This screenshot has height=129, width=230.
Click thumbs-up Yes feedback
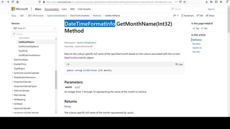tap(196, 28)
